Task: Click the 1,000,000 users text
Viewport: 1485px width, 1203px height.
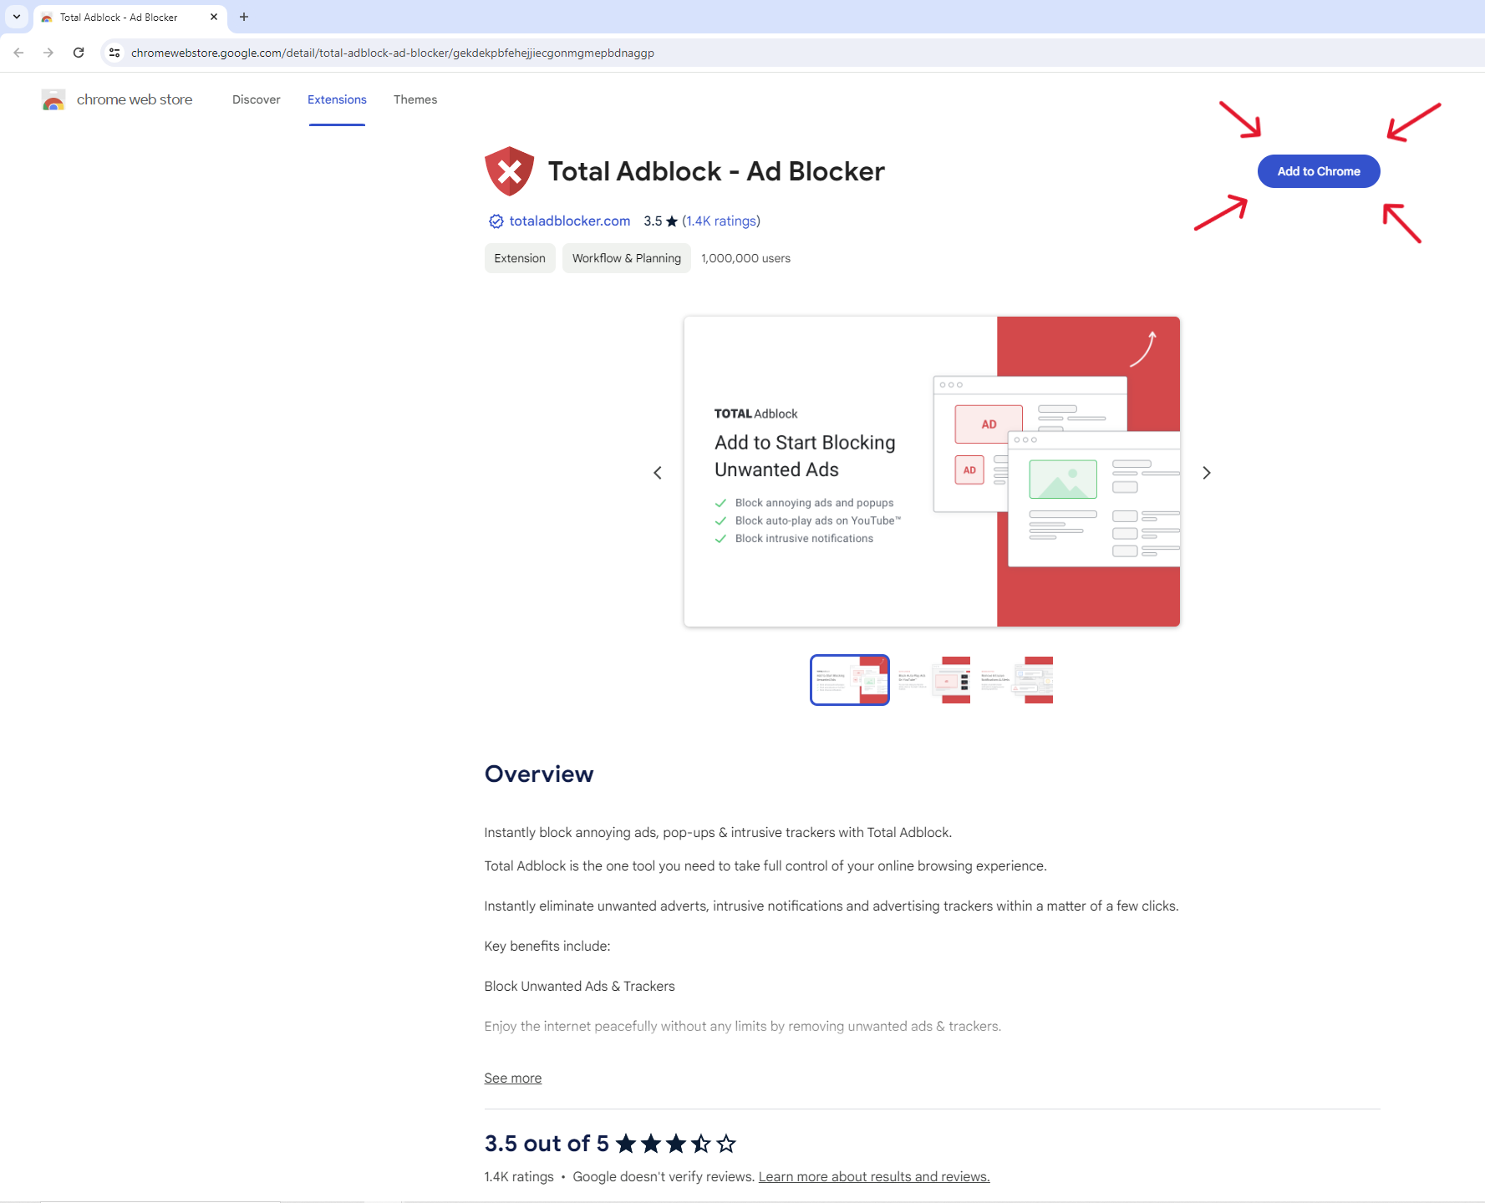Action: 745,258
